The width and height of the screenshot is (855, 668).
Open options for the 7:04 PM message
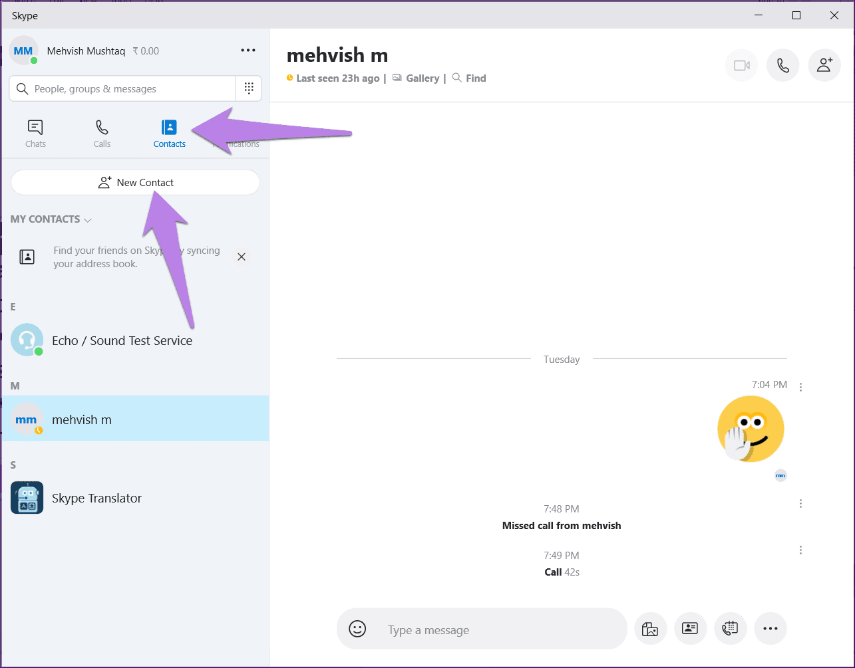click(x=800, y=387)
